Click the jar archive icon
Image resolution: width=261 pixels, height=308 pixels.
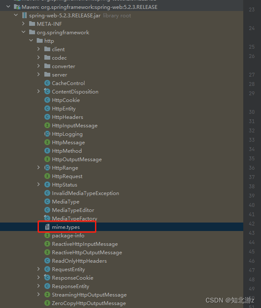[x=24, y=15]
